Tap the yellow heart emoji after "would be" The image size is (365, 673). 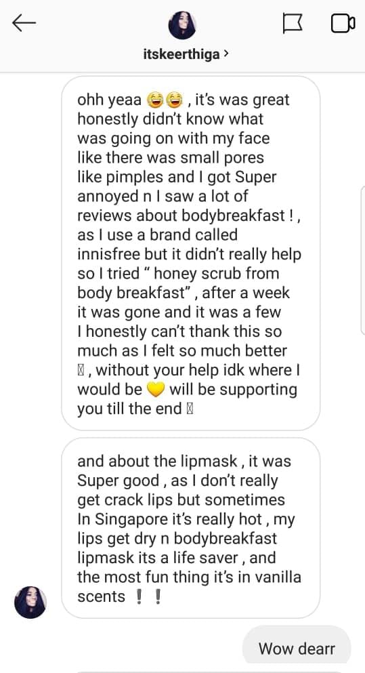(x=156, y=390)
